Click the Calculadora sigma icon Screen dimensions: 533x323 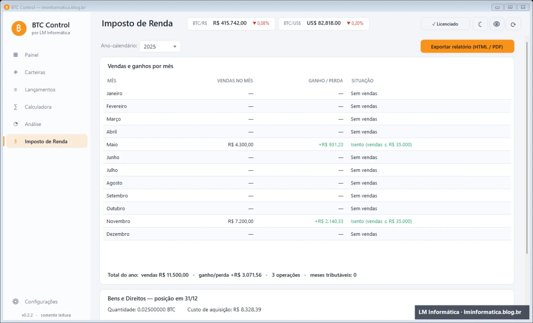[x=16, y=107]
